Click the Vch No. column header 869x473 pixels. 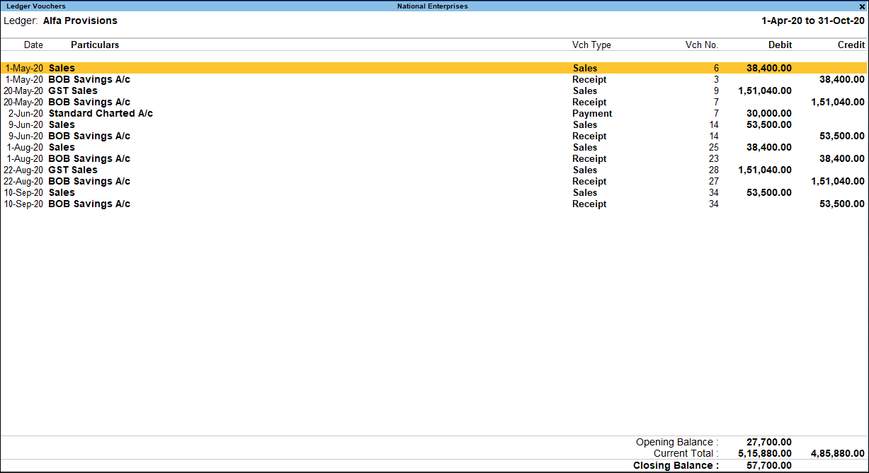[701, 45]
